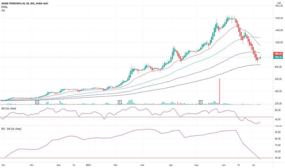Click 1400.00 on the price scale
The width and height of the screenshot is (285, 168).
[x=279, y=30]
